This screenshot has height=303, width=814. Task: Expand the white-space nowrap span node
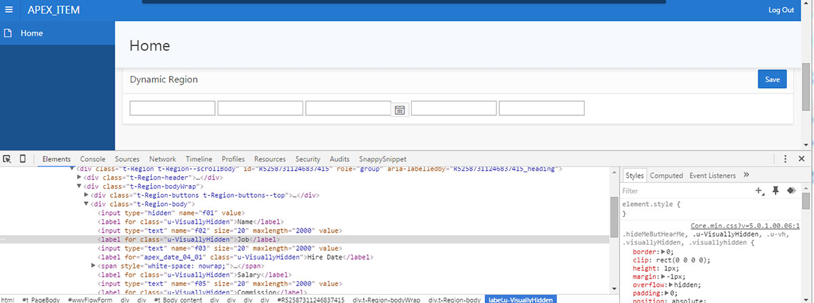[94, 266]
